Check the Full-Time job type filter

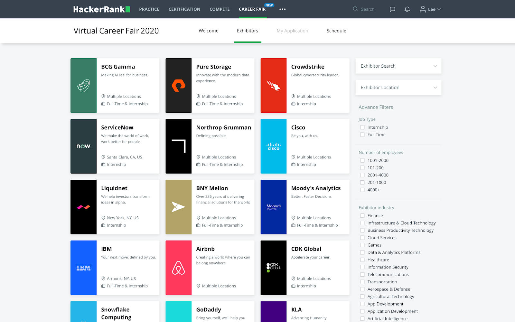[x=362, y=135]
